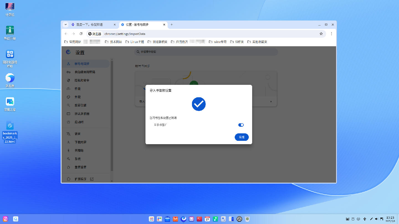Bookmark this page with the star icon

321,34
